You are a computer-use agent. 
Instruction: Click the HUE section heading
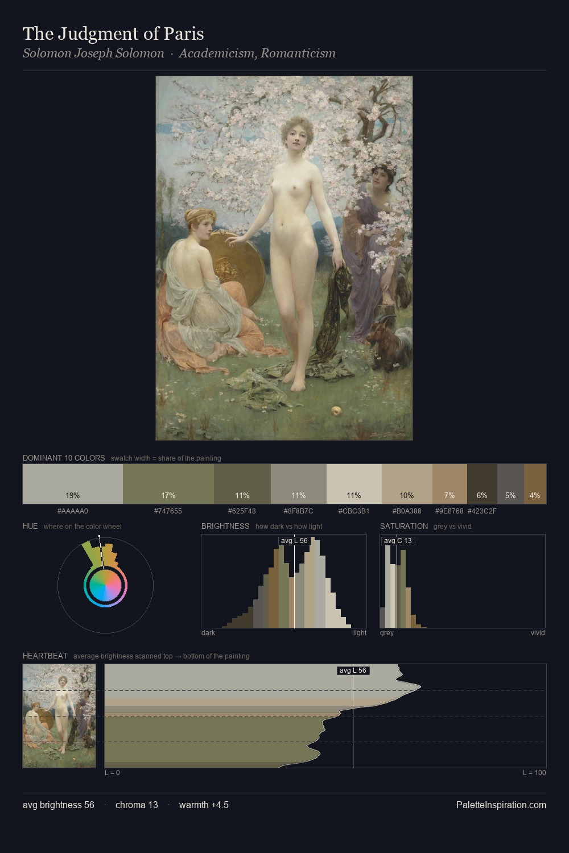(x=30, y=526)
